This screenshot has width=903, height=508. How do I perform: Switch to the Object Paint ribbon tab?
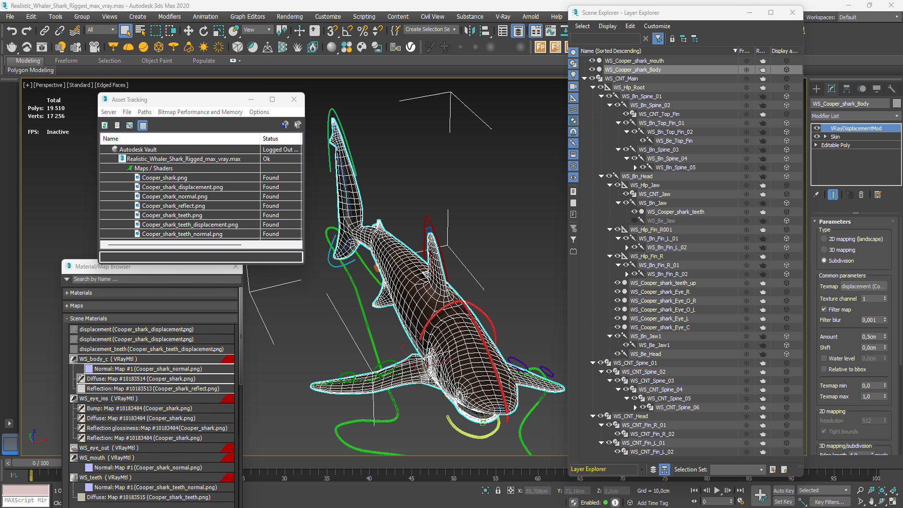click(x=157, y=61)
